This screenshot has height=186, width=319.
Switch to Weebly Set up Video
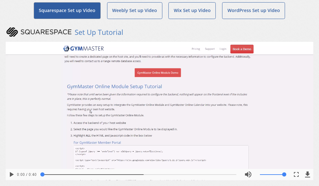[134, 10]
